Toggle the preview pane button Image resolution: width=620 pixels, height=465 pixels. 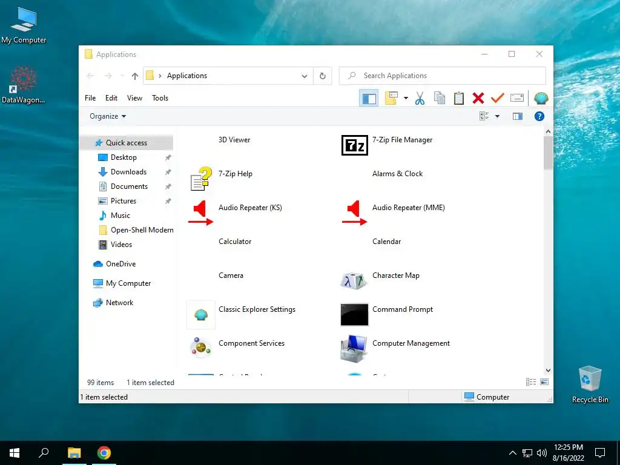[518, 116]
